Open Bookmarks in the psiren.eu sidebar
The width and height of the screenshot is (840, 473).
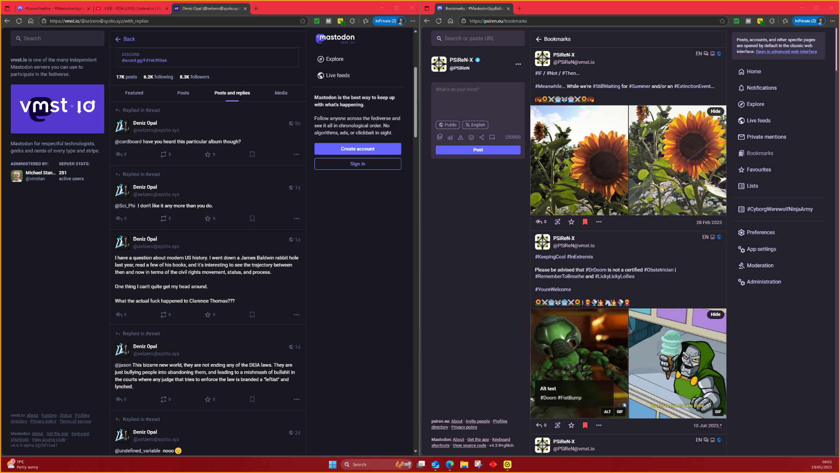[x=755, y=154]
